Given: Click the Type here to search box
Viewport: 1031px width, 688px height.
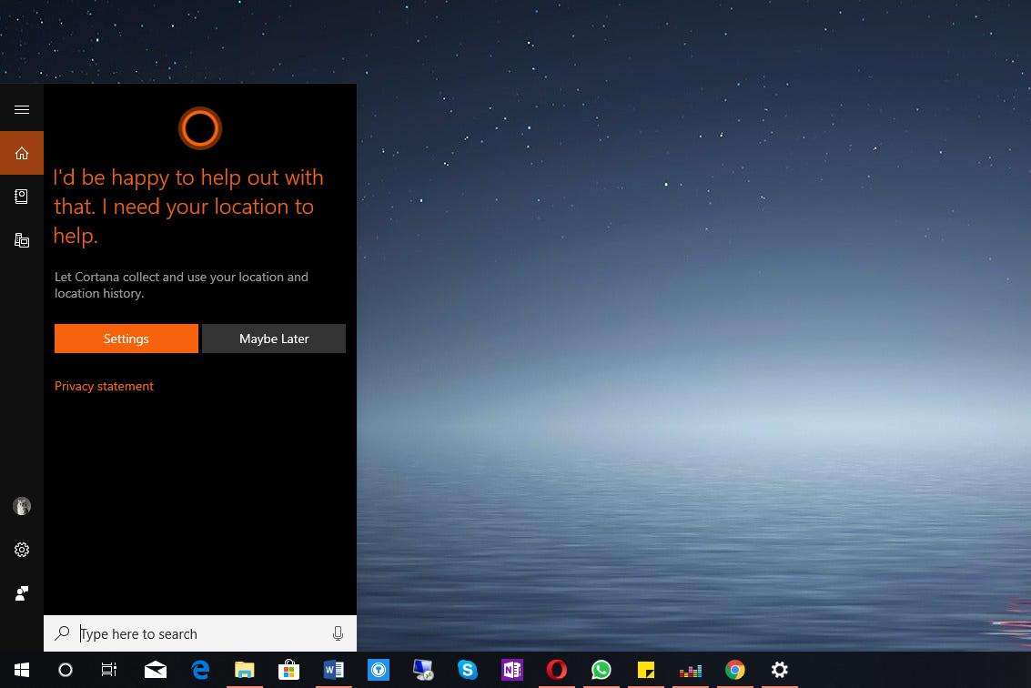Looking at the screenshot, I should click(x=200, y=633).
